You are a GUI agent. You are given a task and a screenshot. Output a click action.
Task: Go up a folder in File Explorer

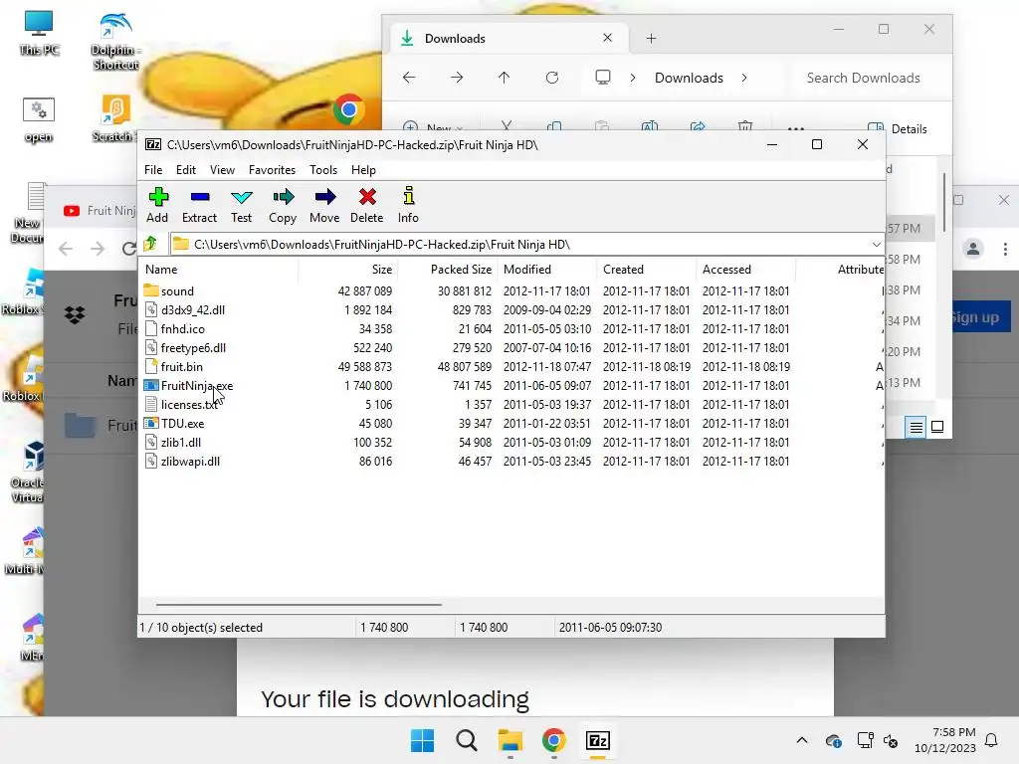click(505, 78)
